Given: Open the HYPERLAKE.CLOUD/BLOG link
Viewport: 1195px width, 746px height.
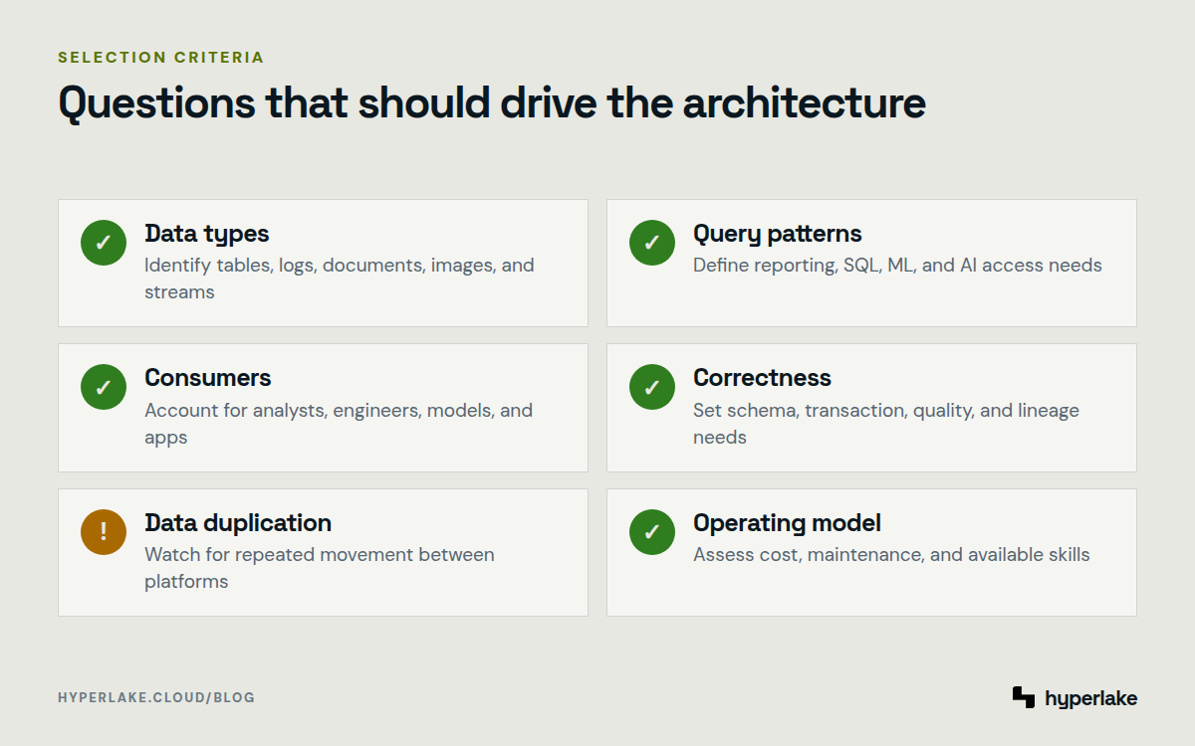Looking at the screenshot, I should click(156, 697).
